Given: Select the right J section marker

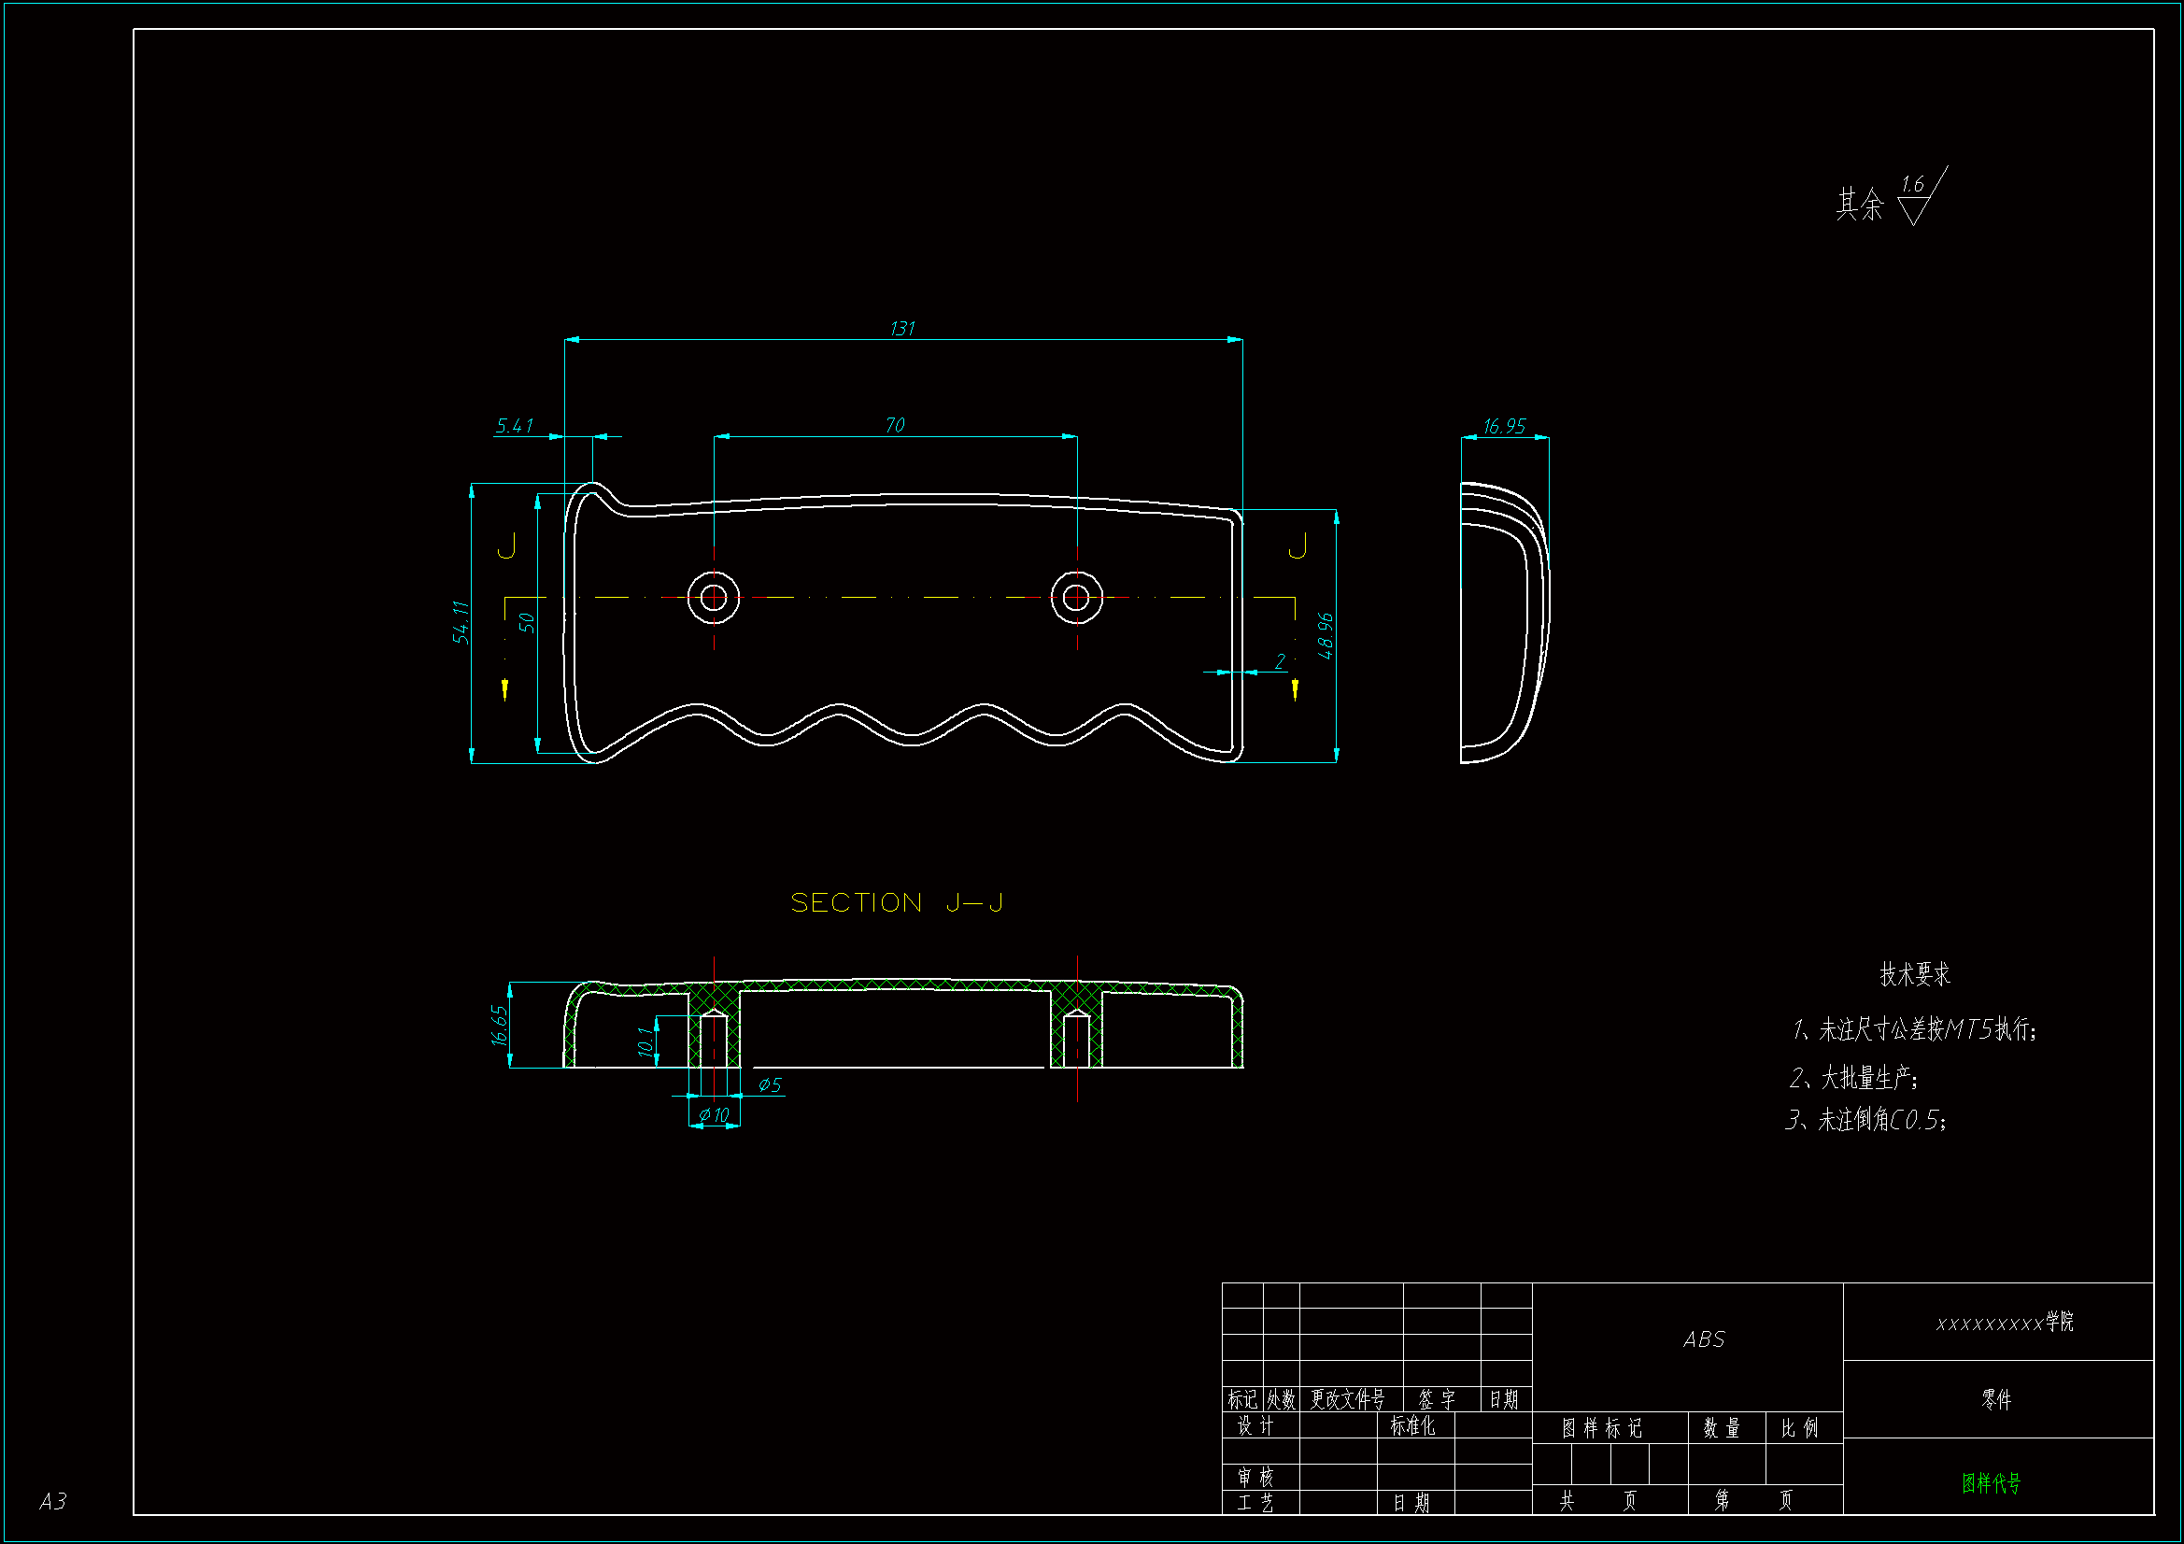Looking at the screenshot, I should 1298,546.
